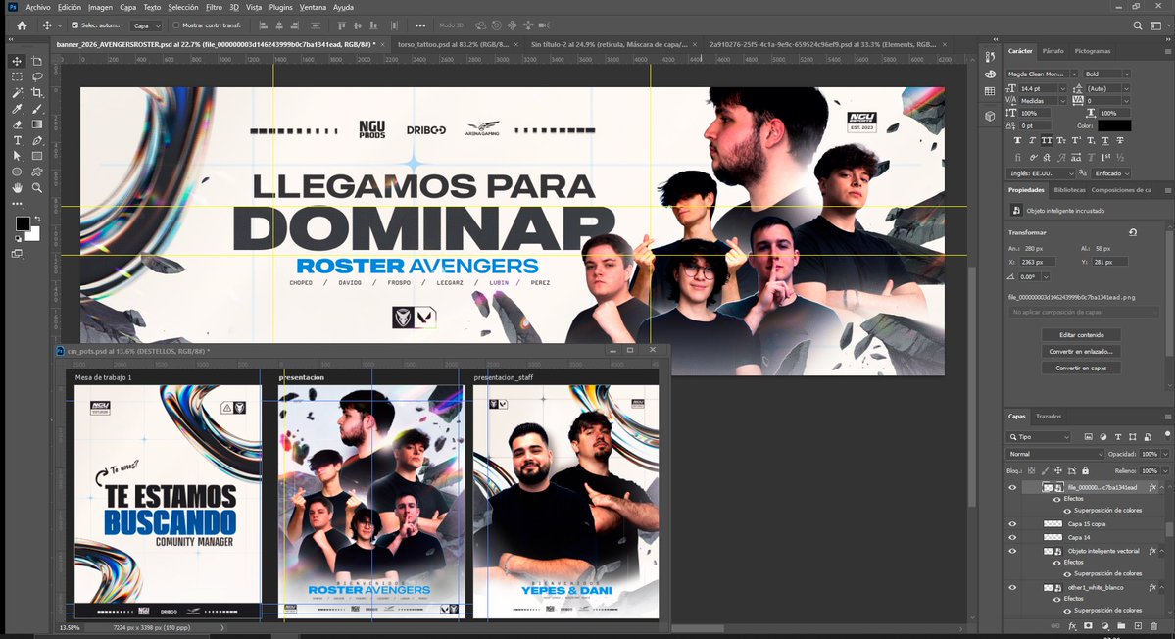Select the Crop tool
Viewport: 1175px width, 639px height.
click(x=36, y=93)
